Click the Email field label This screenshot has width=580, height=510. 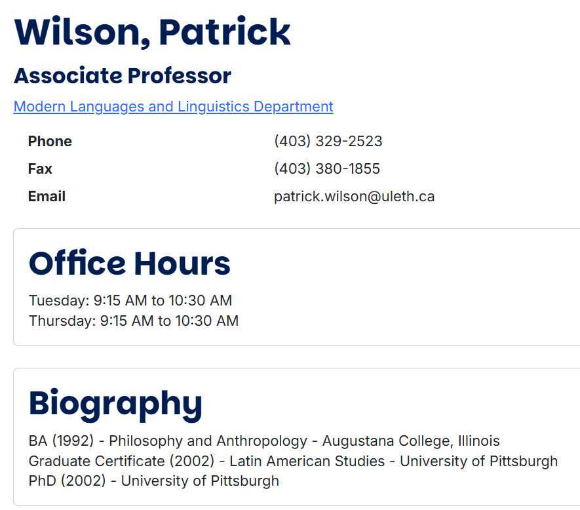(47, 197)
